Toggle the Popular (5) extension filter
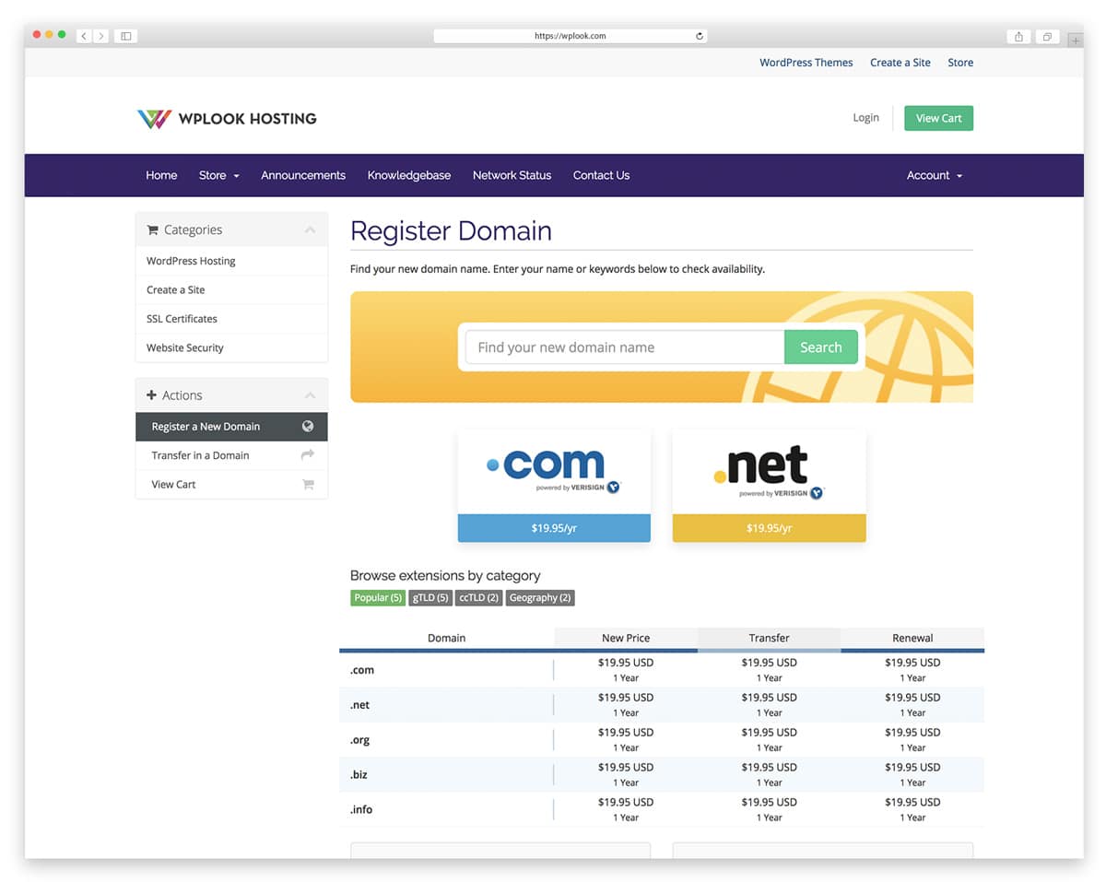The image size is (1106, 882). pyautogui.click(x=378, y=597)
